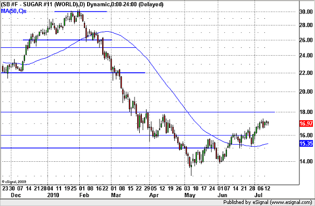Viewport: 315px width, 206px height.
Task: Click the 28.00 price axis label
Action: point(306,25)
